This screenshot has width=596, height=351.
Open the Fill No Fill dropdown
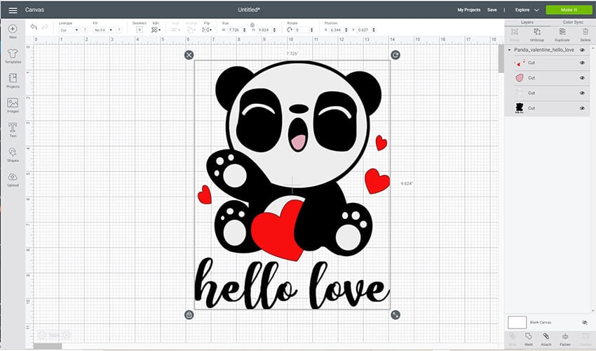coord(103,30)
